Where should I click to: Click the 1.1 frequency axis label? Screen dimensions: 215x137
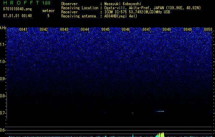point(3,45)
